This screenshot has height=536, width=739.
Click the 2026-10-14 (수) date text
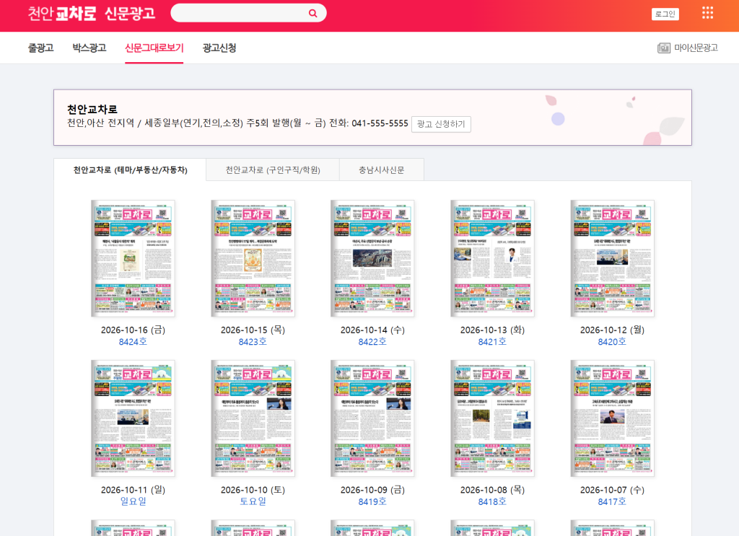[372, 330]
